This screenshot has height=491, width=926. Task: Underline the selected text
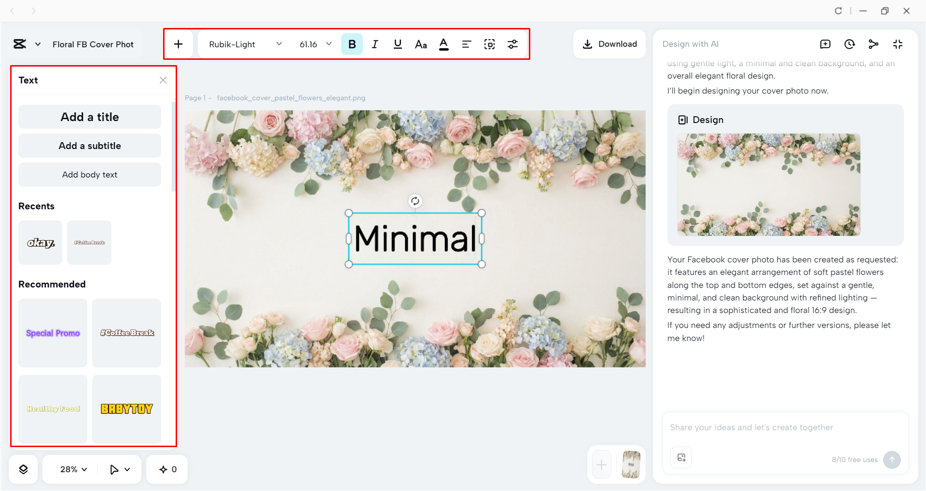click(x=398, y=44)
